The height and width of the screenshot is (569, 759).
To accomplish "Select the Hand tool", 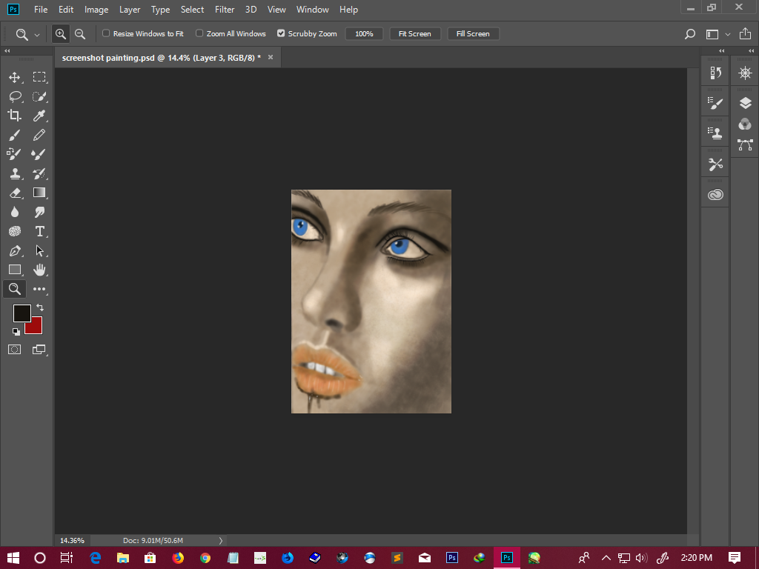I will coord(39,270).
